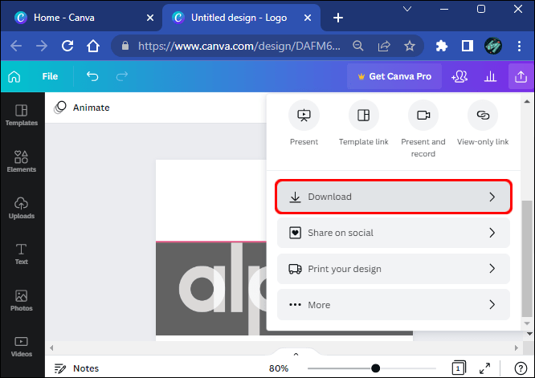Expand the More chevron arrow
This screenshot has height=378, width=535.
tap(492, 304)
